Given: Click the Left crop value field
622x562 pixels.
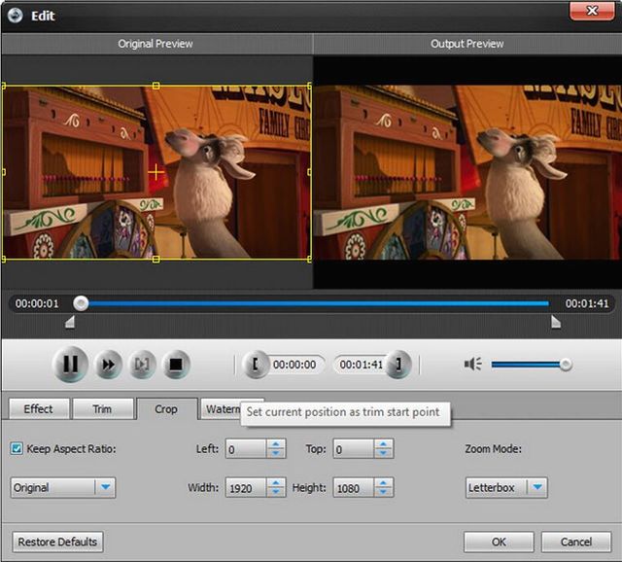Looking at the screenshot, I should coord(246,449).
